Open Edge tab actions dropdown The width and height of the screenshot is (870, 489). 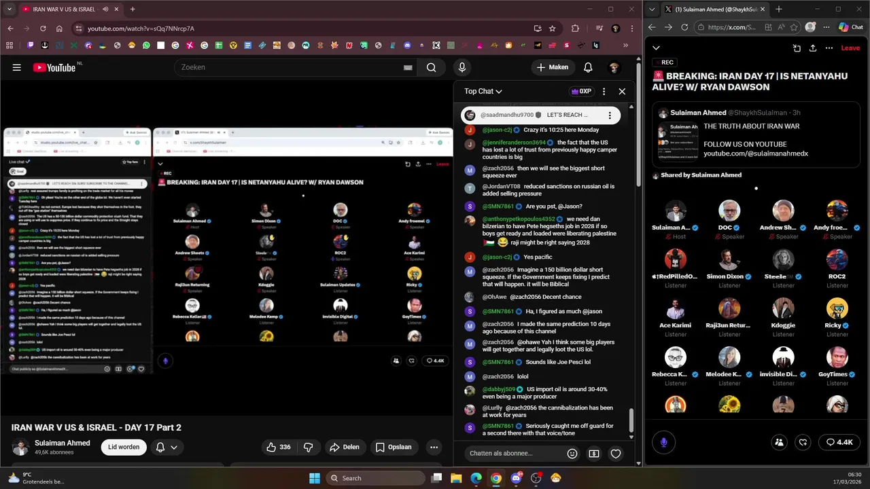pos(653,10)
